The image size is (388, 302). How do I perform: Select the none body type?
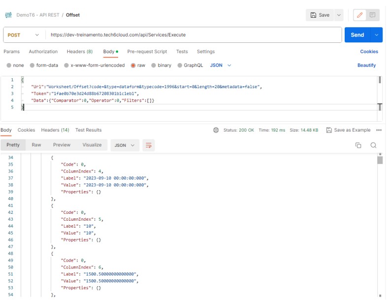click(x=9, y=66)
